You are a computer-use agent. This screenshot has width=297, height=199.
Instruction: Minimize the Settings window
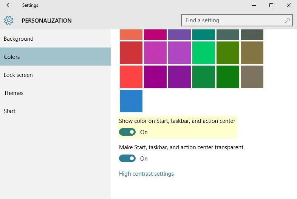254,5
